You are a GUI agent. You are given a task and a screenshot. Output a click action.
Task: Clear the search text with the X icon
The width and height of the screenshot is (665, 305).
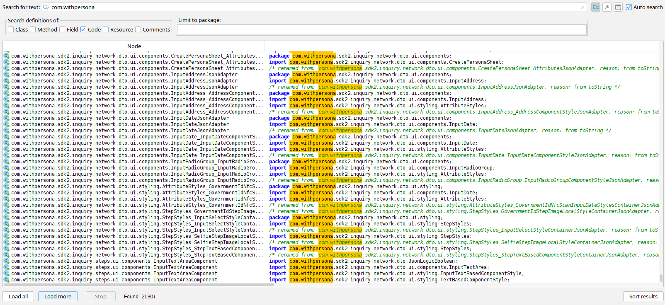pos(582,7)
